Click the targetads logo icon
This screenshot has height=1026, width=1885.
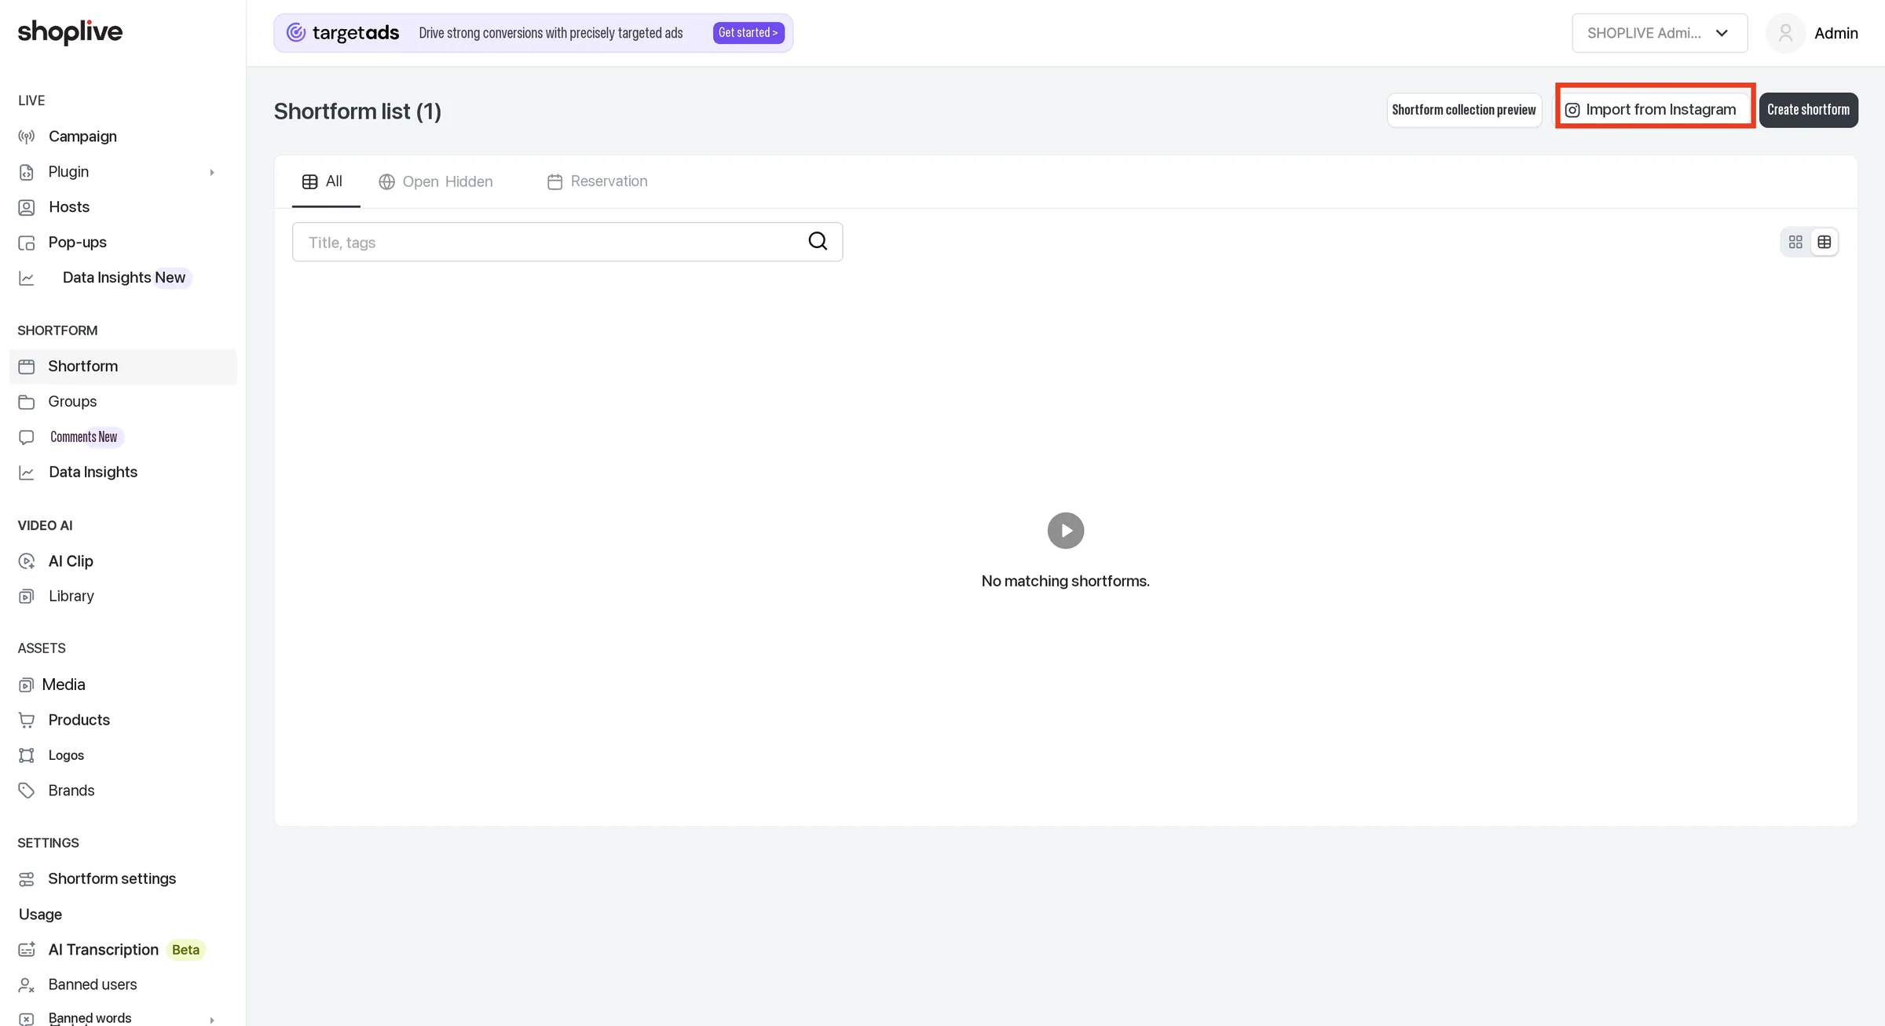coord(295,32)
